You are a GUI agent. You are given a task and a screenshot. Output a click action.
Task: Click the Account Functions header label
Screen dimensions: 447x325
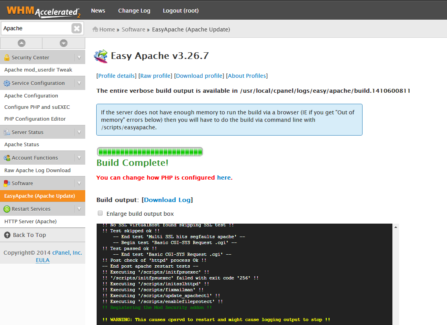click(35, 158)
